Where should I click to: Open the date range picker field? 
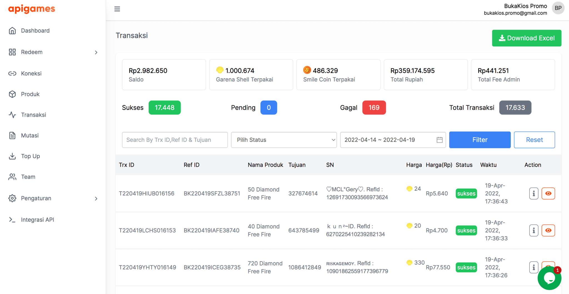pyautogui.click(x=393, y=140)
